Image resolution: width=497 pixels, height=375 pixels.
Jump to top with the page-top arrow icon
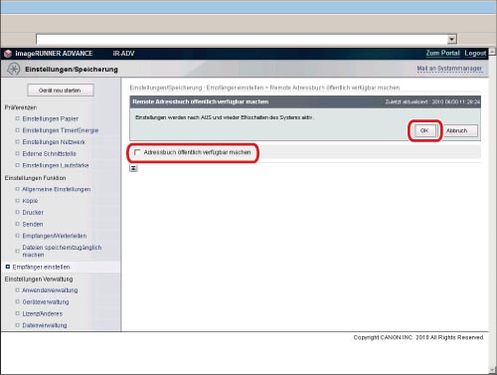(x=133, y=168)
